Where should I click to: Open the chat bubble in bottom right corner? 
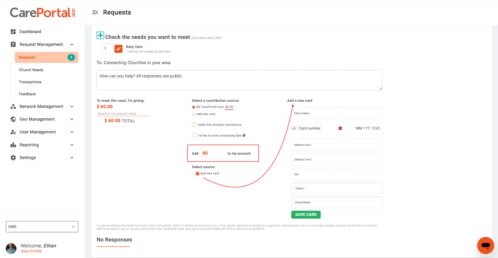point(485,245)
